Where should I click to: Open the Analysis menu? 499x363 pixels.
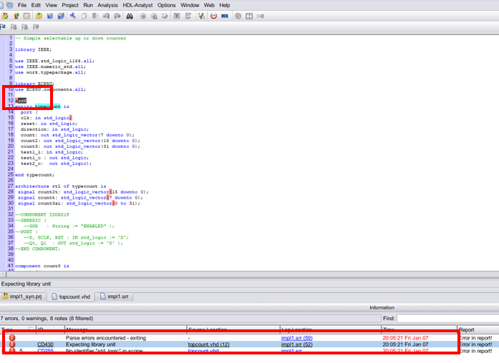tap(107, 5)
